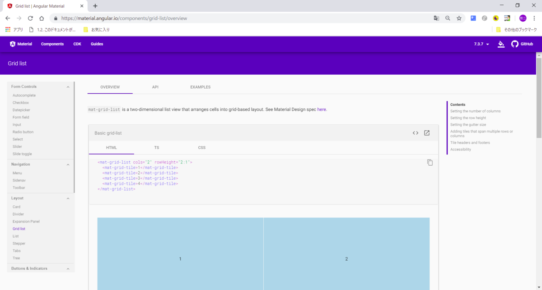Open Autocomplete component page
This screenshot has width=542, height=290.
tap(24, 95)
